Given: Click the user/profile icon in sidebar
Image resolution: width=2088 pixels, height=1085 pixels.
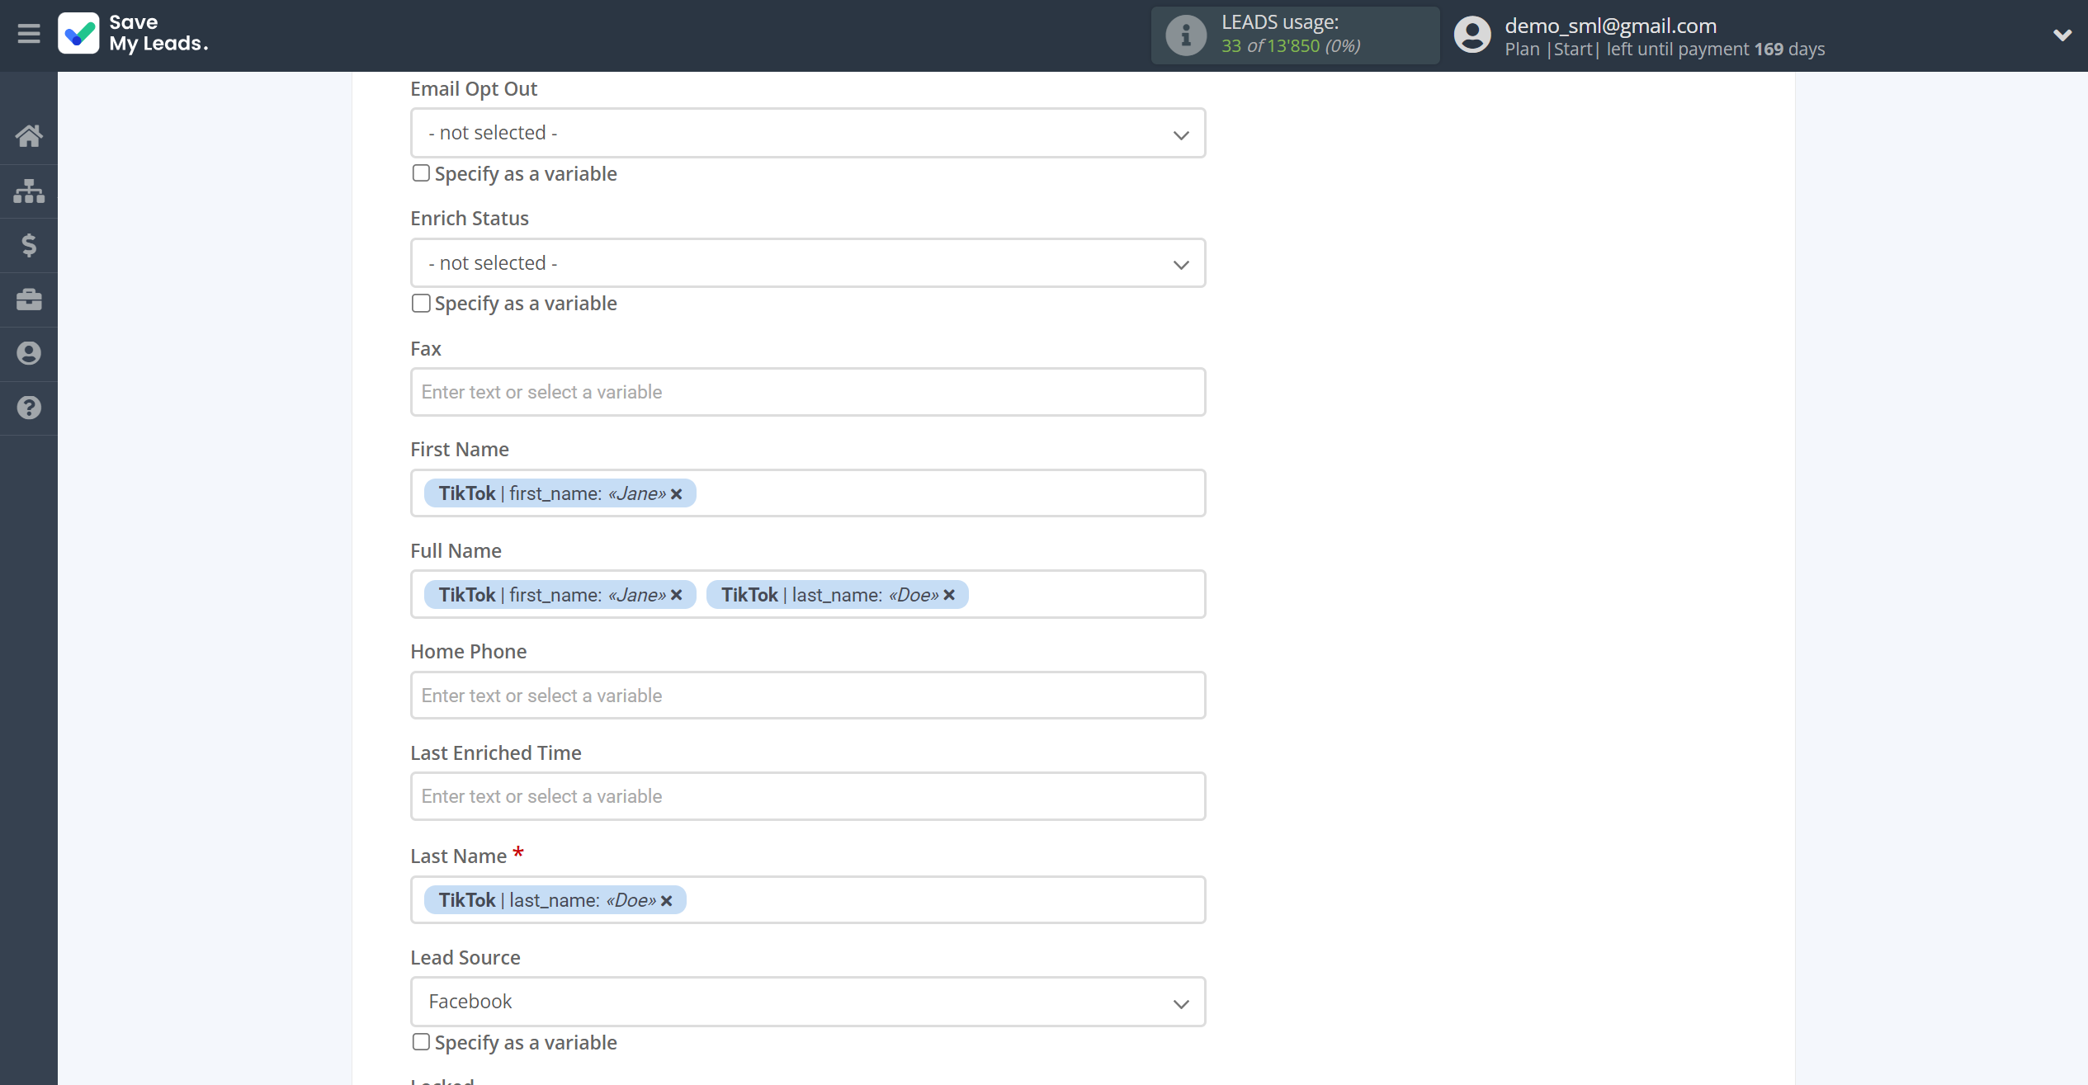Looking at the screenshot, I should click(29, 352).
